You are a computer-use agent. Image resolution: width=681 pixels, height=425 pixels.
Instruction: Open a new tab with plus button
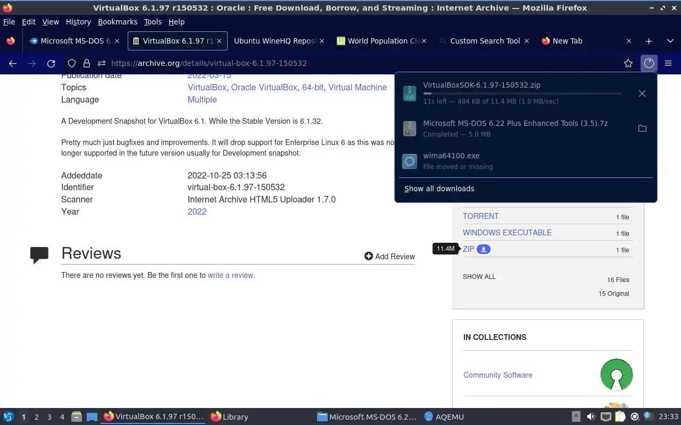click(649, 41)
